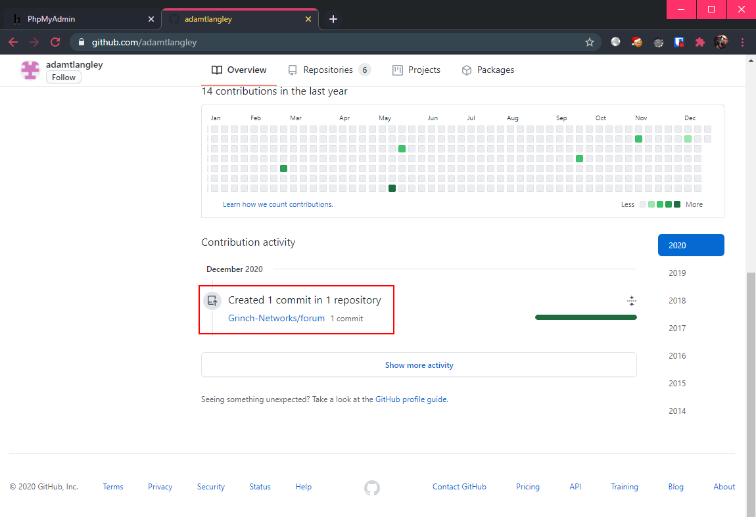Viewport: 756px width, 517px height.
Task: Open the Repositories tab
Action: click(329, 70)
